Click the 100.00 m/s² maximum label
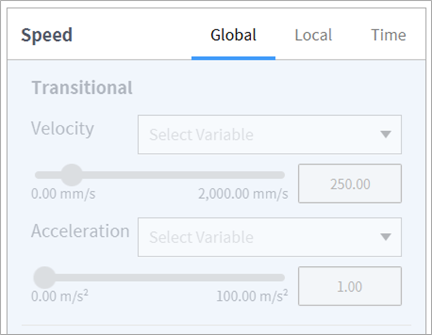432x335 pixels. (x=252, y=296)
